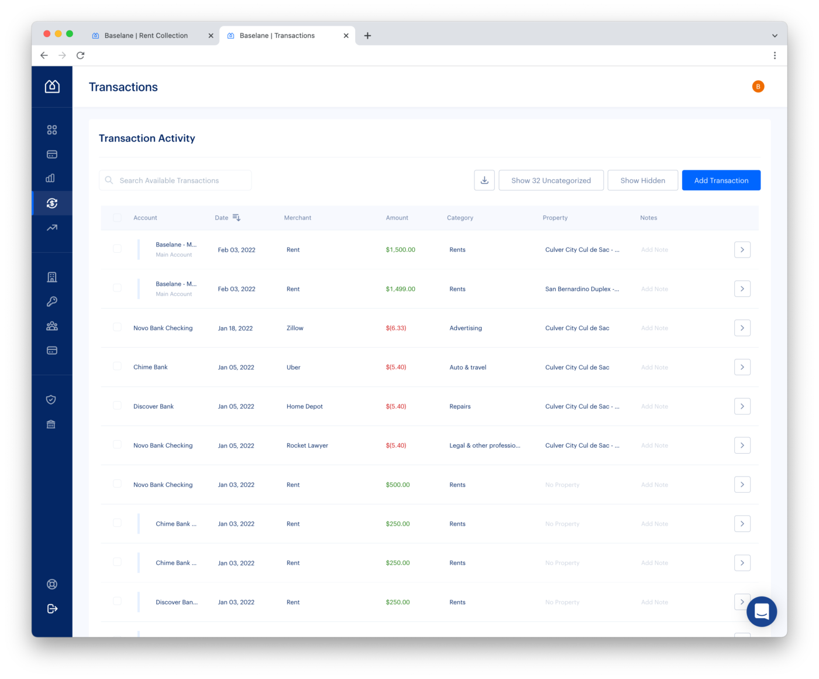This screenshot has height=679, width=819.
Task: Click the Add Transaction button
Action: coord(721,180)
